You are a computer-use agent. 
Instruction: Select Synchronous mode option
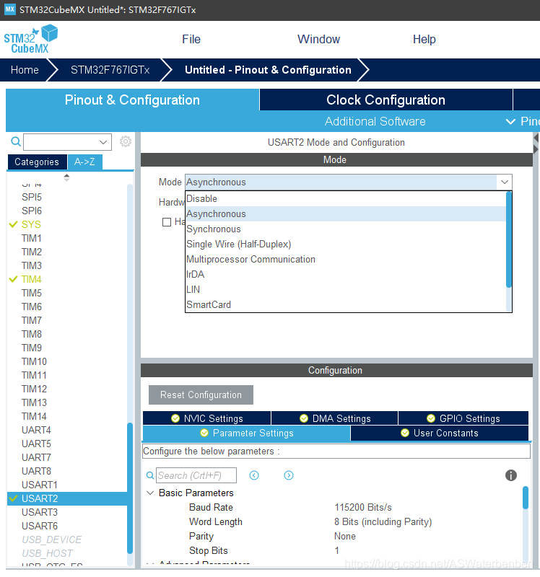tap(346, 229)
